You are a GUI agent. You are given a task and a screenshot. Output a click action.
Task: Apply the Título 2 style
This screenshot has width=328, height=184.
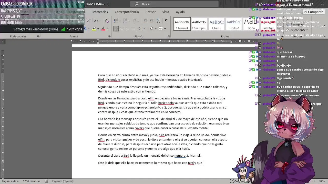tap(234, 24)
